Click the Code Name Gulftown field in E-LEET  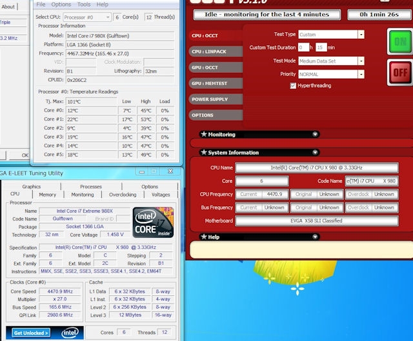click(63, 219)
